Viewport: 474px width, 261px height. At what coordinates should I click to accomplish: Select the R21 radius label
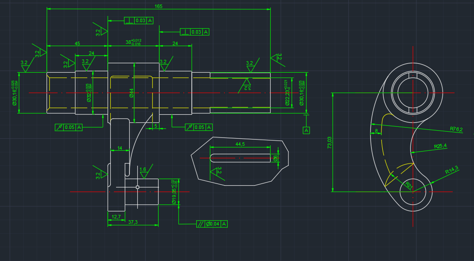(x=409, y=185)
